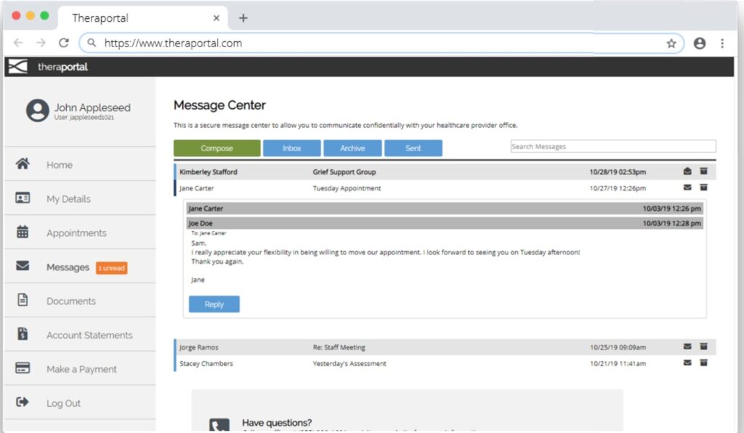Mark Kimberley Stafford's message as unread

[x=687, y=170]
